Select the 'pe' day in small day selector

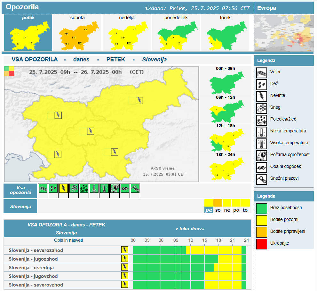coord(209,206)
